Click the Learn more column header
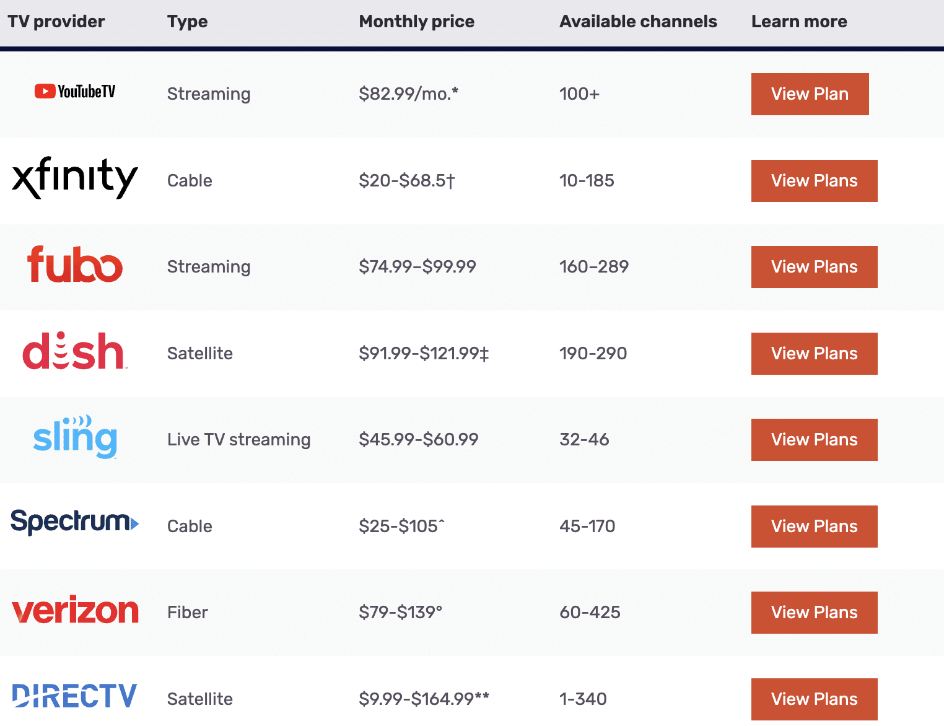This screenshot has width=944, height=726. 799,21
